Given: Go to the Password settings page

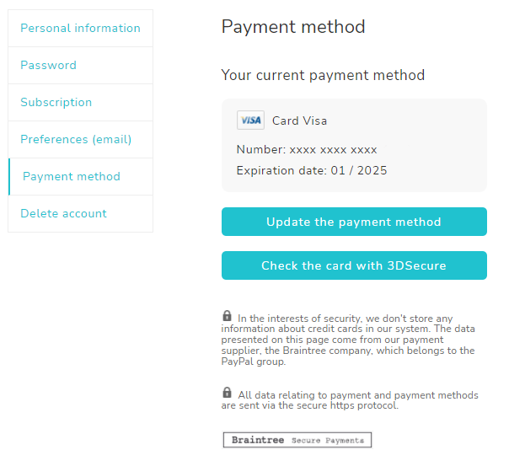Looking at the screenshot, I should pos(80,65).
